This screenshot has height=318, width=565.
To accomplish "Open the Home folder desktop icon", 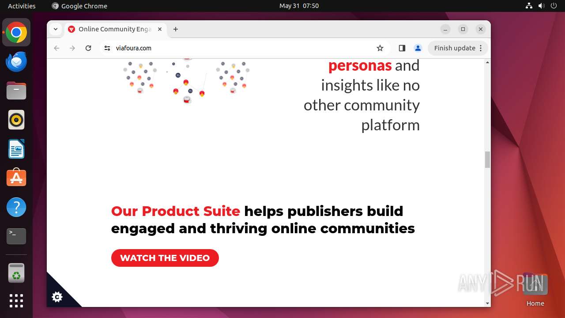I will [x=535, y=290].
